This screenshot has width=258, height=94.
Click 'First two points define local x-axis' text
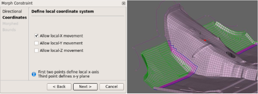(x=68, y=72)
